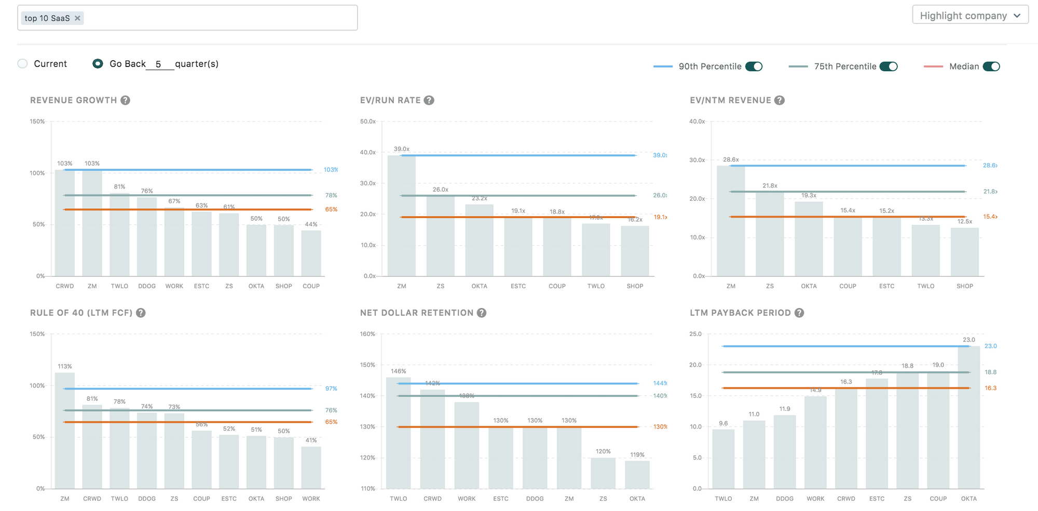Click the REVENUE GROWTH chart title
The height and width of the screenshot is (511, 1038).
coord(74,100)
